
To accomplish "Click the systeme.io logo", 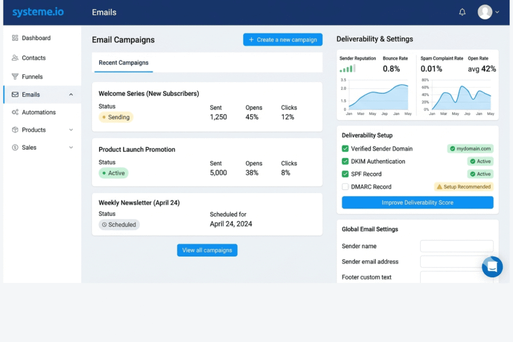I will (38, 12).
